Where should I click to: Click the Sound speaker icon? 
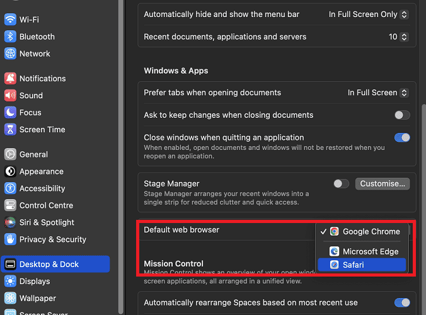tap(10, 96)
